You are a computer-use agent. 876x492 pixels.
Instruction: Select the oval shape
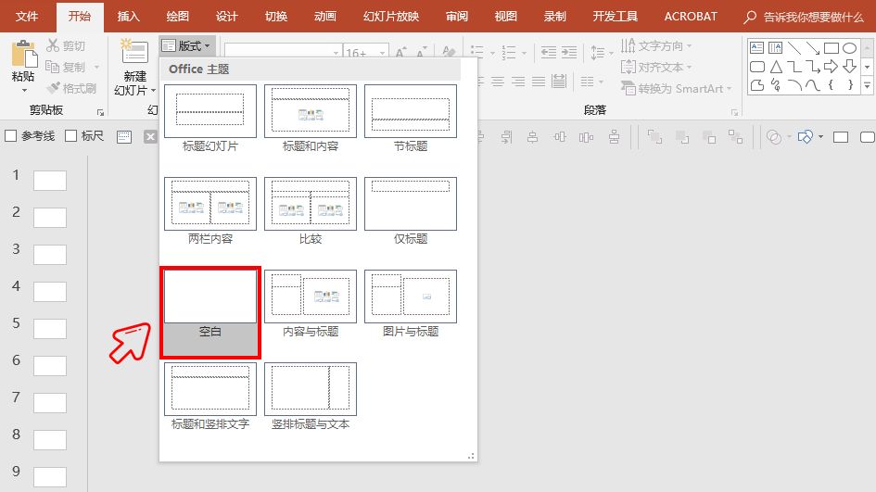point(850,48)
